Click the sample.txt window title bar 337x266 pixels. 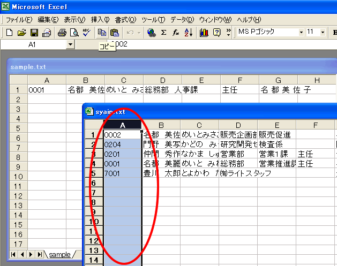click(x=172, y=67)
